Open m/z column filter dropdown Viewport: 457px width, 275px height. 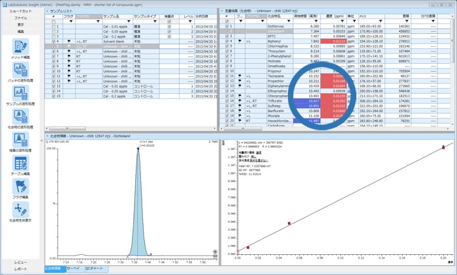(x=381, y=22)
